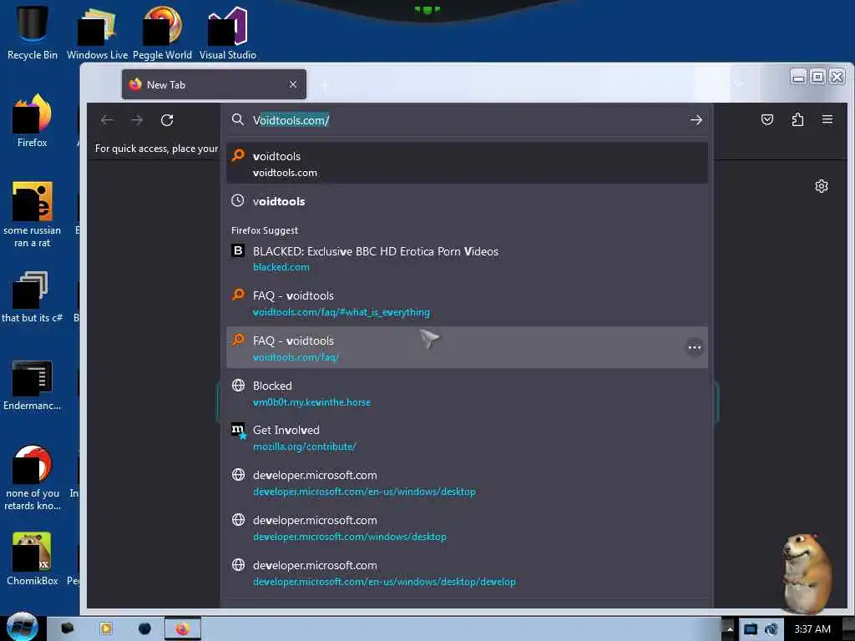This screenshot has height=641, width=855.
Task: Select the Get Involved mozilla.org suggestion
Action: 467,437
